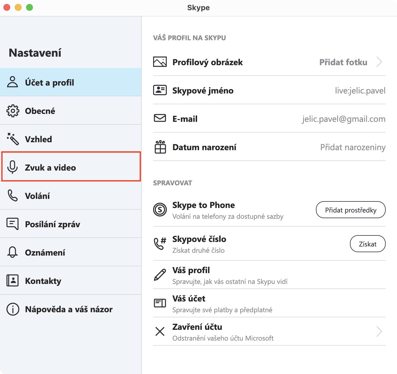This screenshot has width=397, height=374.
Task: Click the info circle Nápověda icon
Action: [13, 309]
